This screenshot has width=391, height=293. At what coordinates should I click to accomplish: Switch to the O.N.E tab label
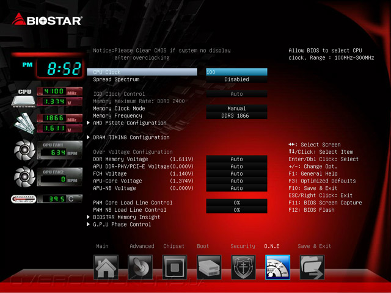(271, 246)
